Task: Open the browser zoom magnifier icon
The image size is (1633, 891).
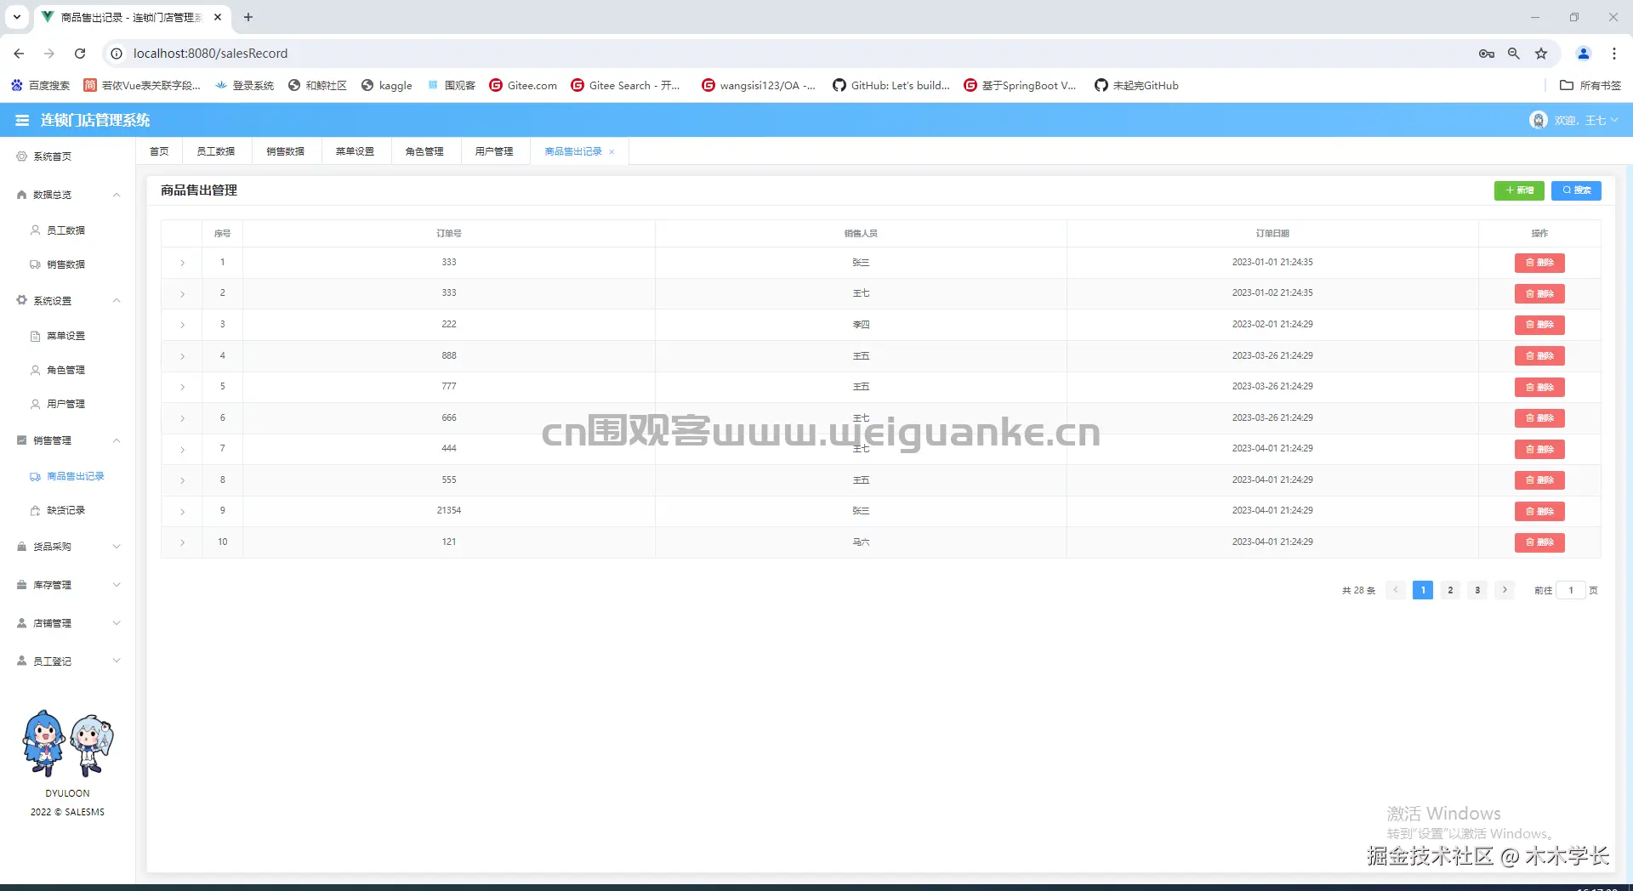Action: tap(1514, 54)
